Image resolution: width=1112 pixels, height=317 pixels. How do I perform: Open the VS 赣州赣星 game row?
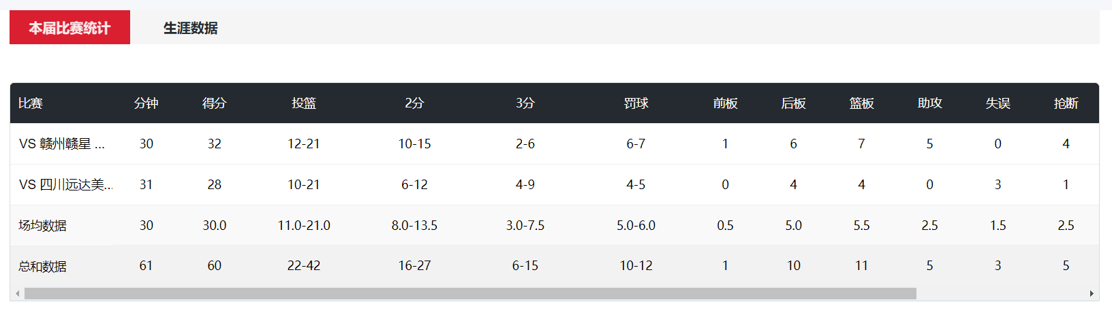pos(62,144)
